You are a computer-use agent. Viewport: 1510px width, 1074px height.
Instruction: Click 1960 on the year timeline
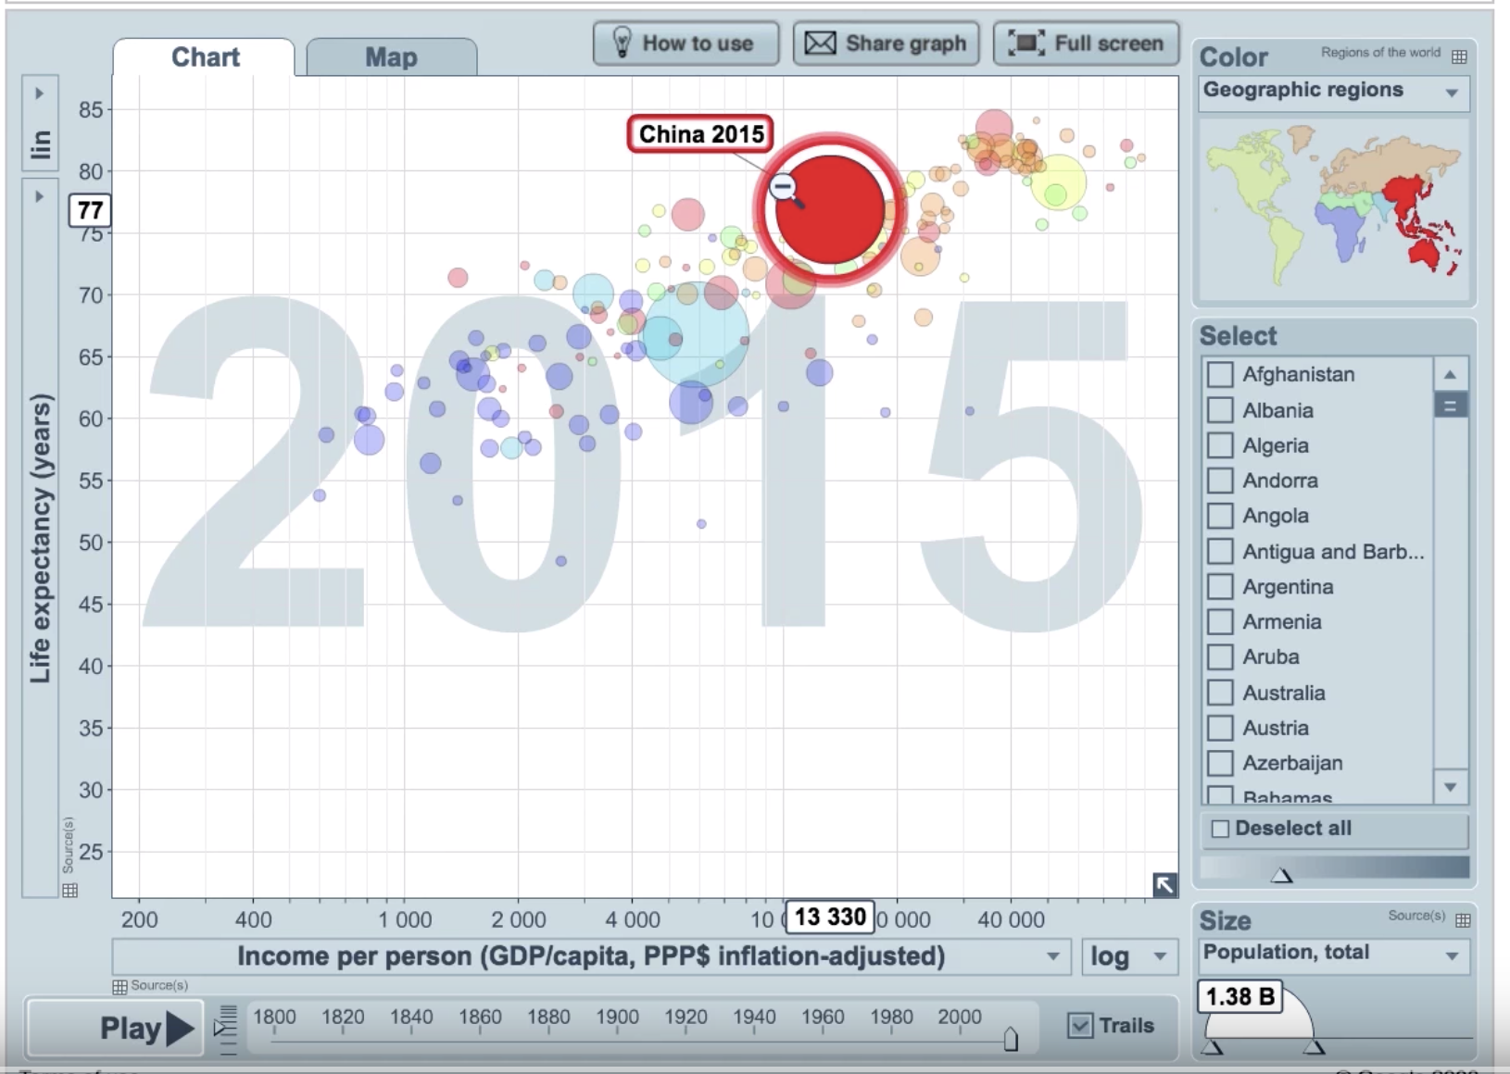coord(823,1017)
